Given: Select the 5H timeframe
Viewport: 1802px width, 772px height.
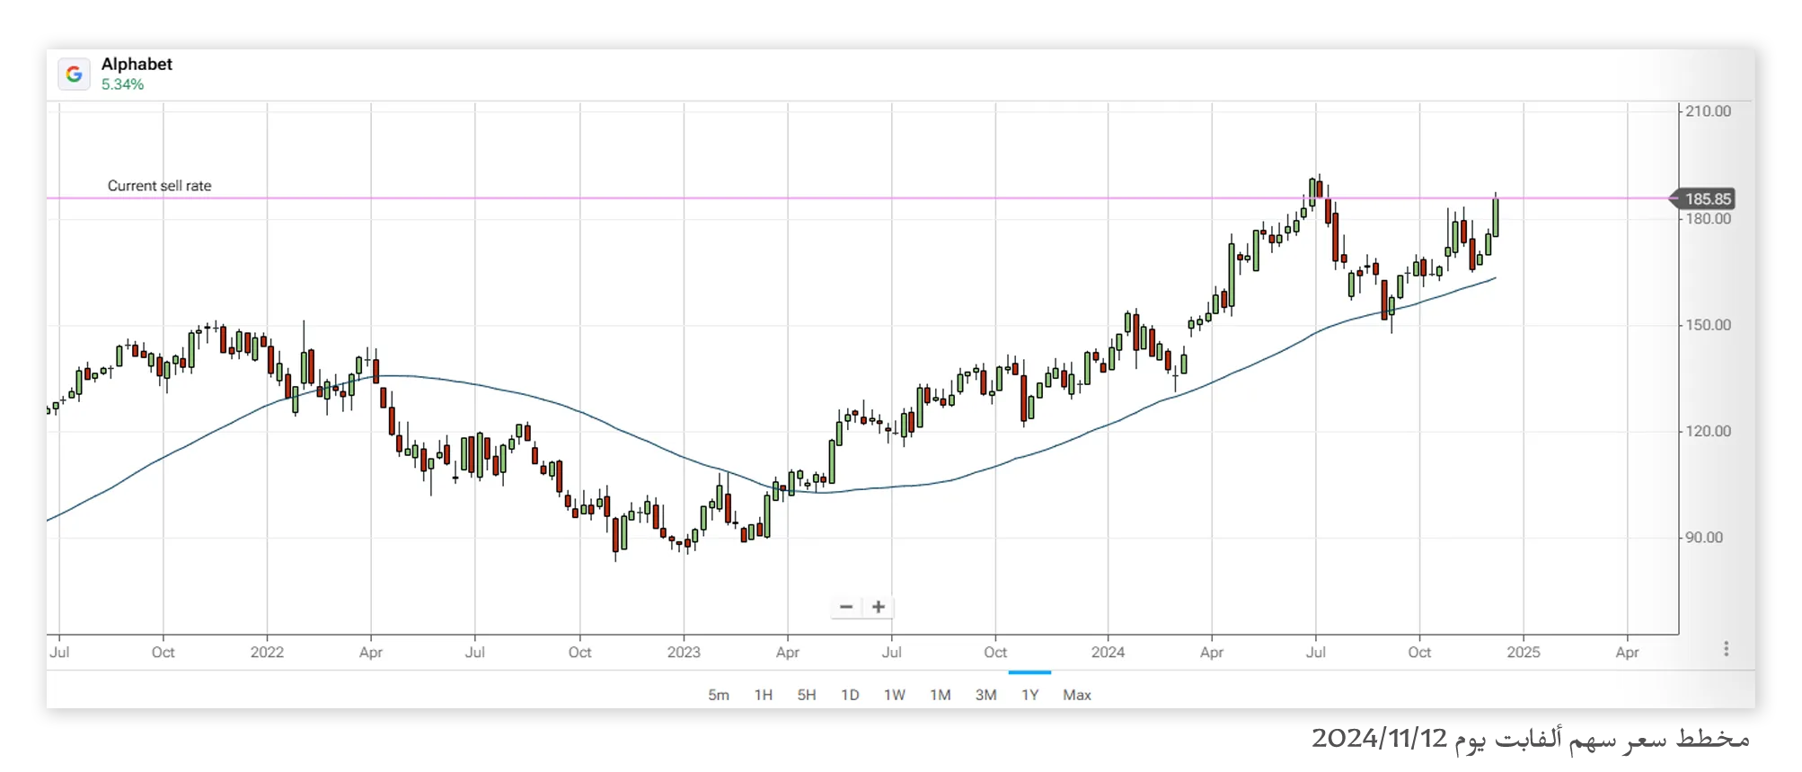Looking at the screenshot, I should tap(807, 695).
